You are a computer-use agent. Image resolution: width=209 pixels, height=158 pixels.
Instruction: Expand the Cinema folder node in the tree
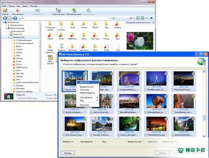coord(11,49)
